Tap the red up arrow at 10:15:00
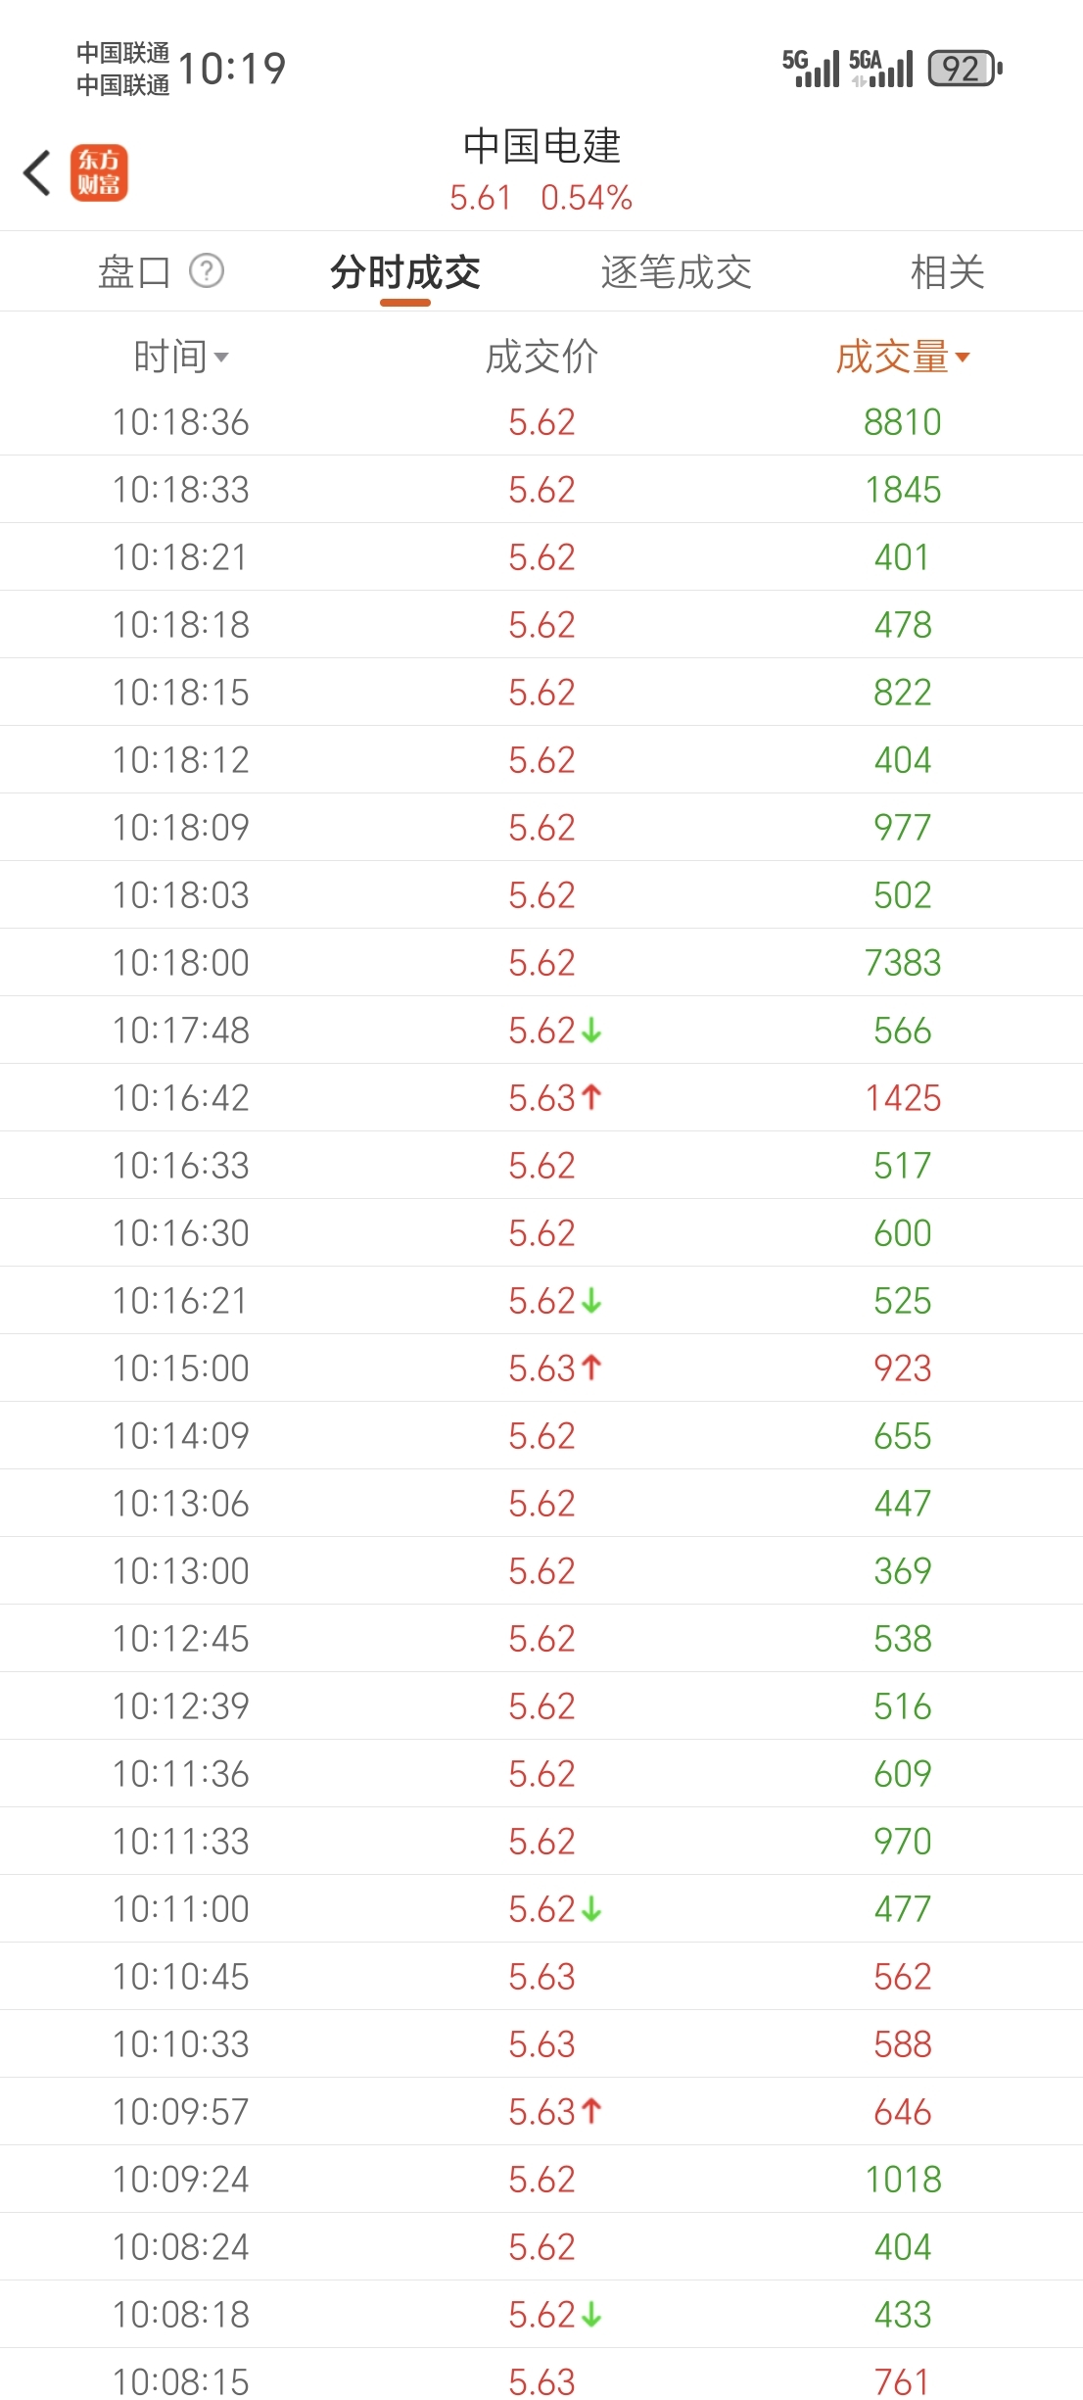 point(591,1368)
